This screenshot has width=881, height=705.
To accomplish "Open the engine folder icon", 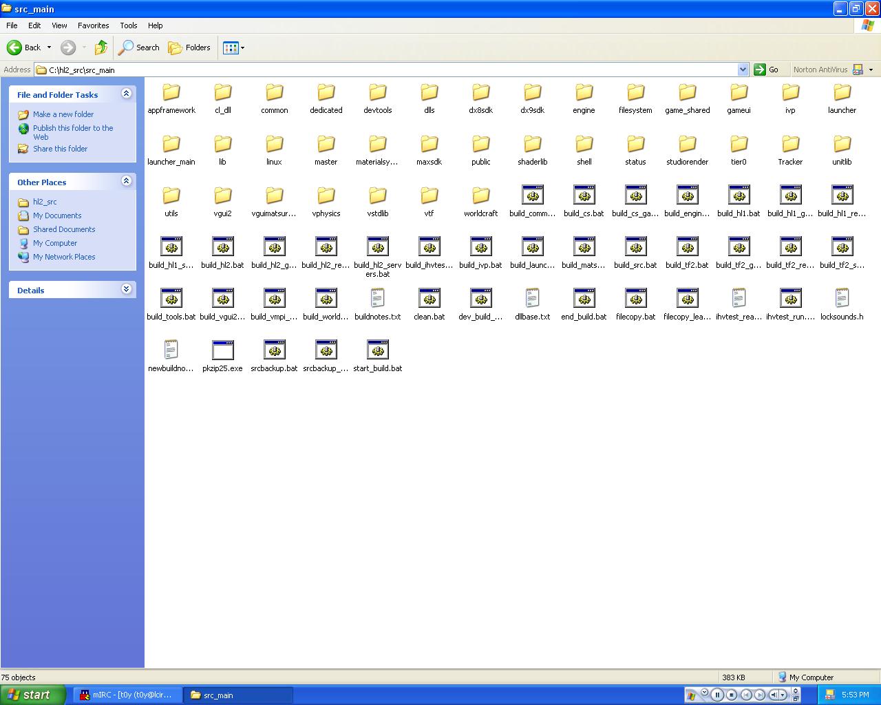I will 584,93.
